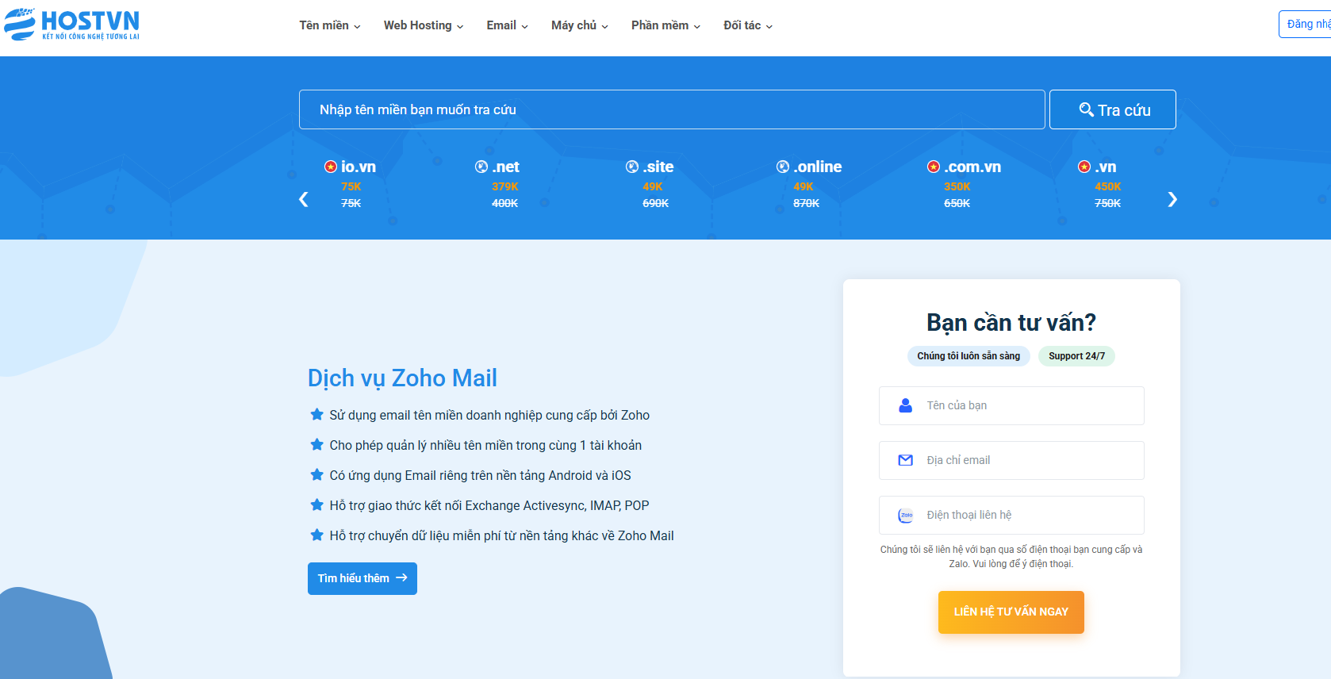Click the Dịch vụ Zoho Mail heading

coord(402,378)
